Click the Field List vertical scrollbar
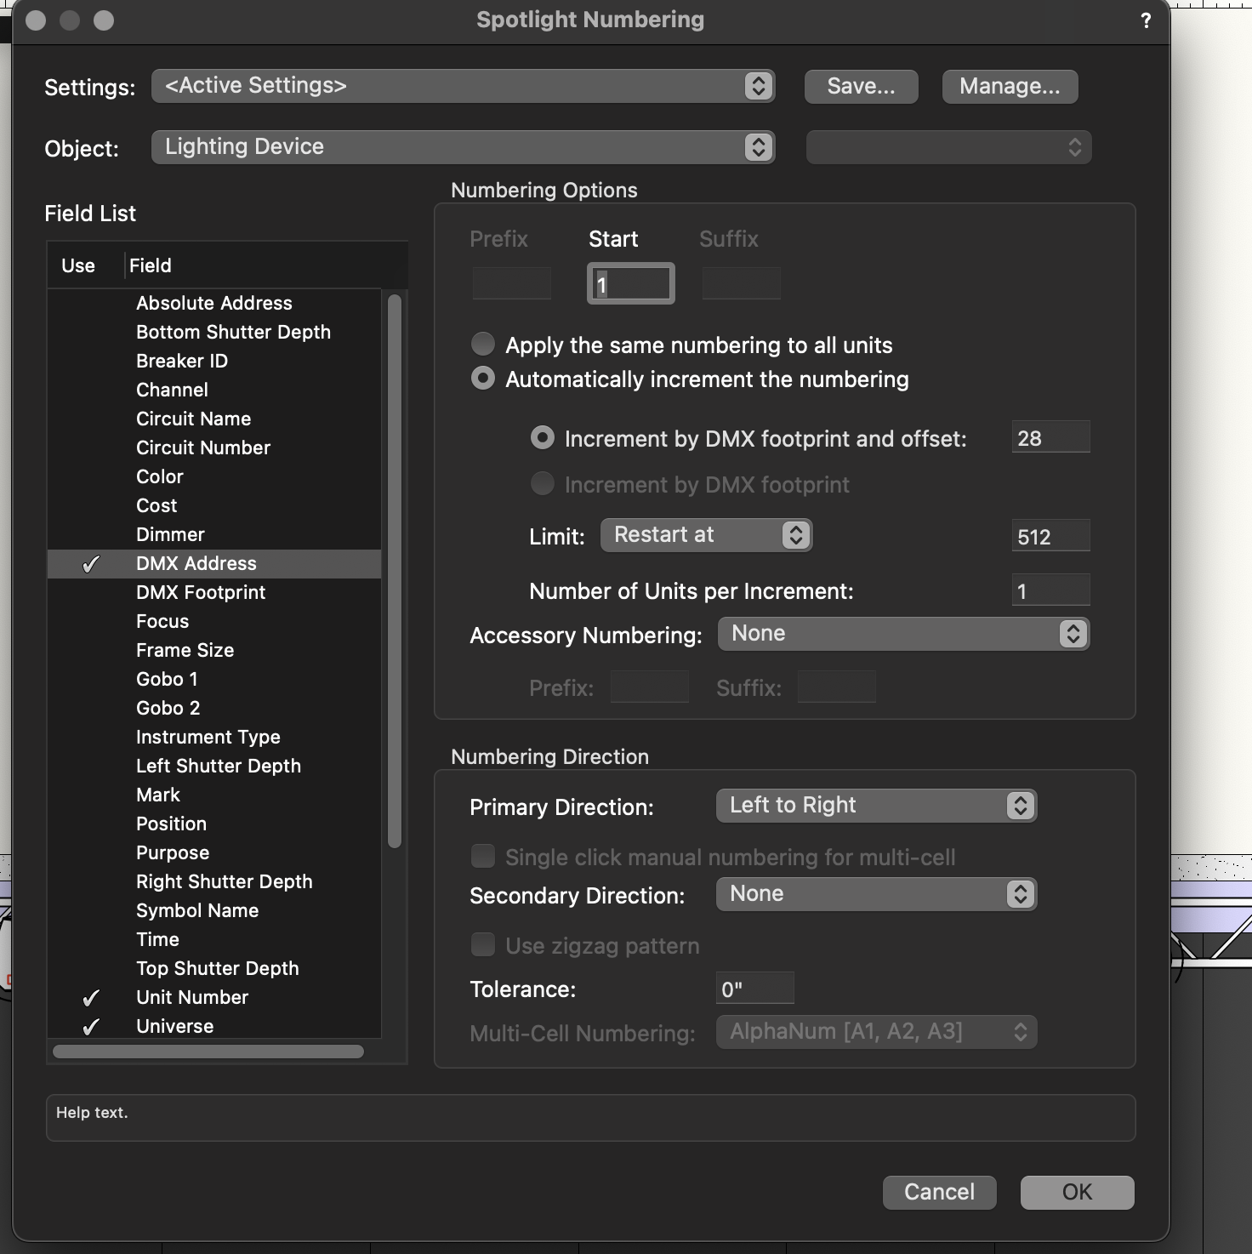The height and width of the screenshot is (1254, 1252). click(x=394, y=570)
